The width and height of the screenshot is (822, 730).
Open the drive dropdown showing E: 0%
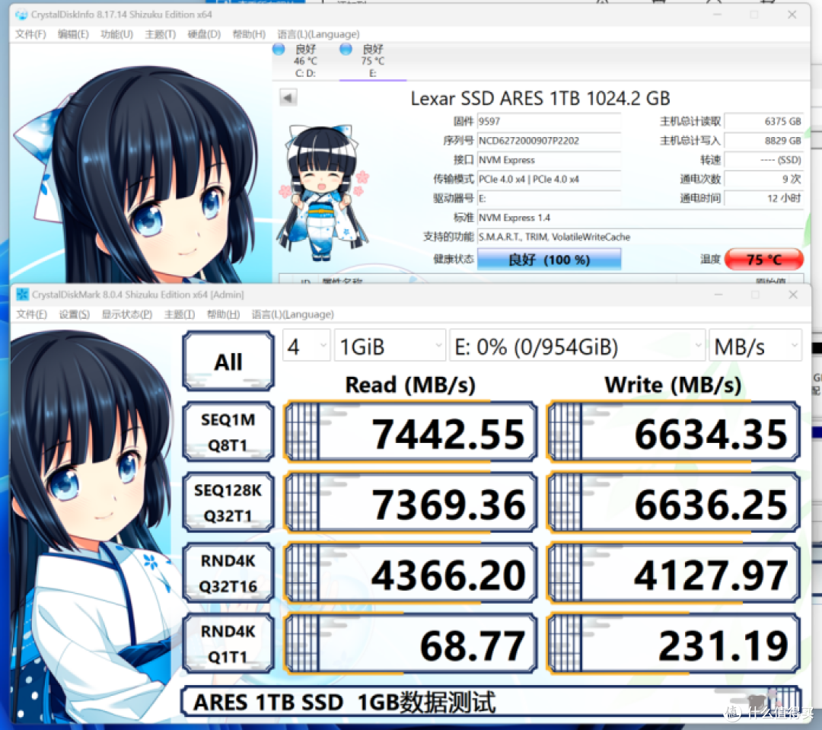coord(577,346)
